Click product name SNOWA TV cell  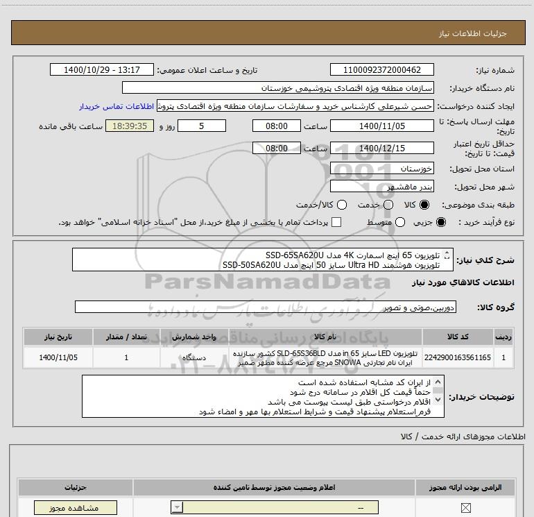pyautogui.click(x=325, y=357)
